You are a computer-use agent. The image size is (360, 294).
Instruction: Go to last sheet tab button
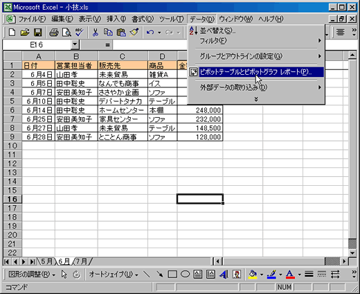point(33,261)
